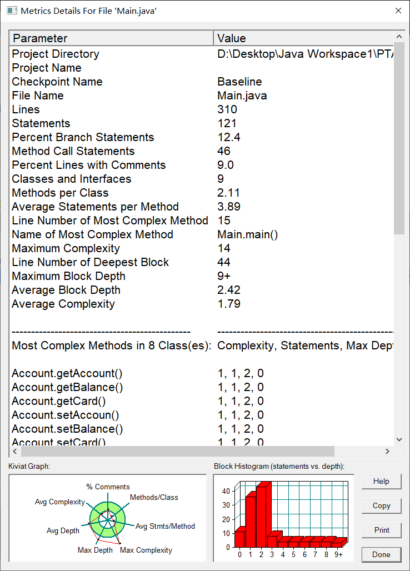
Task: Click the horizontal scrollbar thumb
Action: click(x=178, y=452)
